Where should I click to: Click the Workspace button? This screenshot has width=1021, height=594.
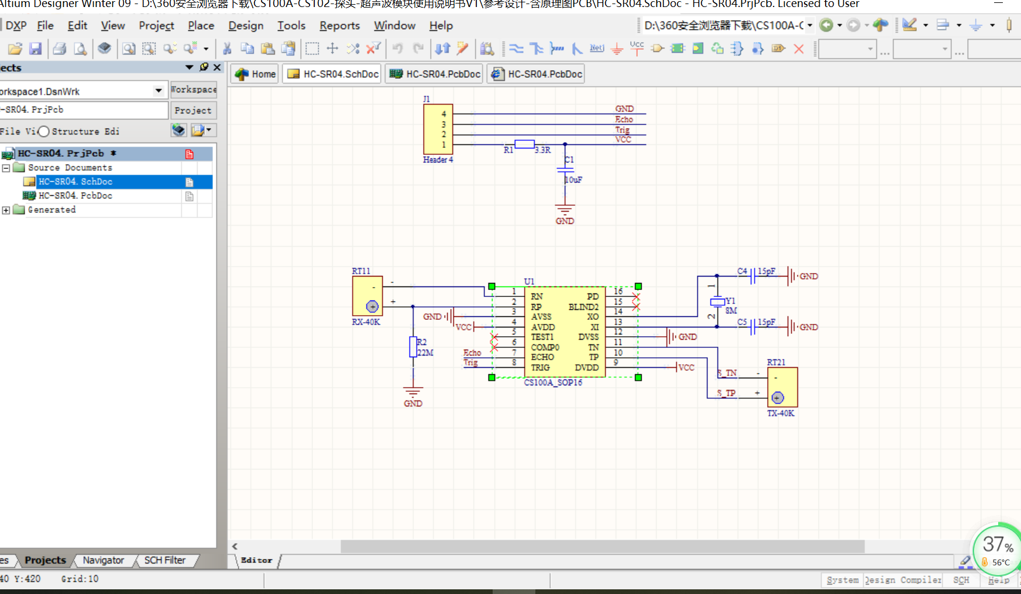(x=193, y=89)
